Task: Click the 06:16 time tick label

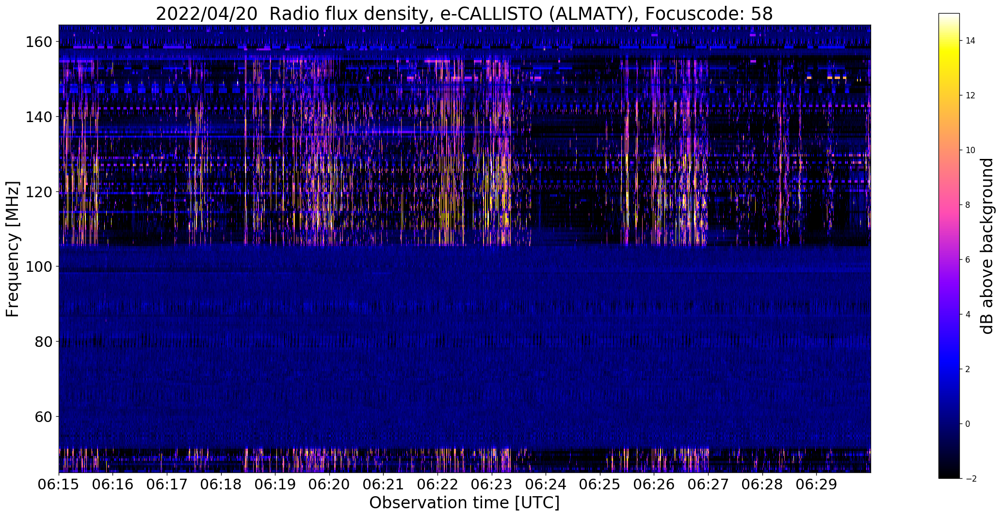Action: pos(113,485)
